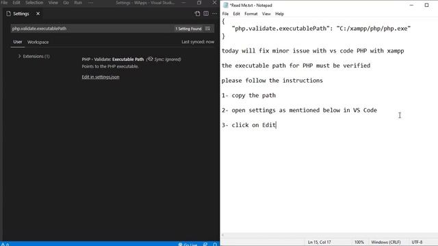Split the editor right in VS Code

[x=206, y=14]
